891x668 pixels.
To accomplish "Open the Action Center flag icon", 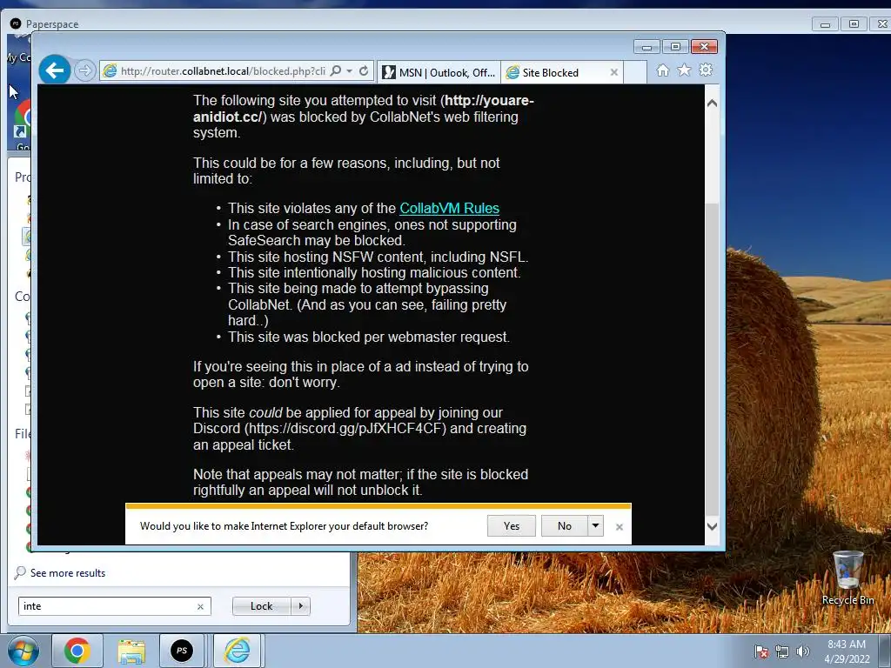I will click(x=761, y=651).
